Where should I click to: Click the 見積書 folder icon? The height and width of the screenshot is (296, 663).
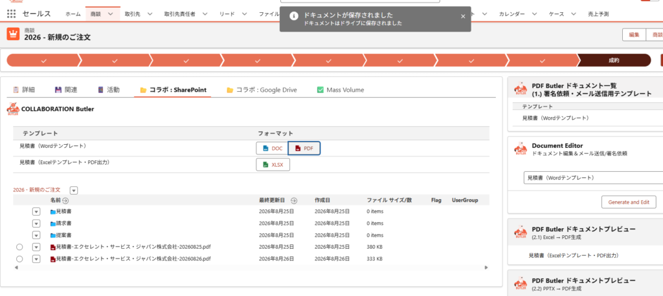[x=53, y=211]
